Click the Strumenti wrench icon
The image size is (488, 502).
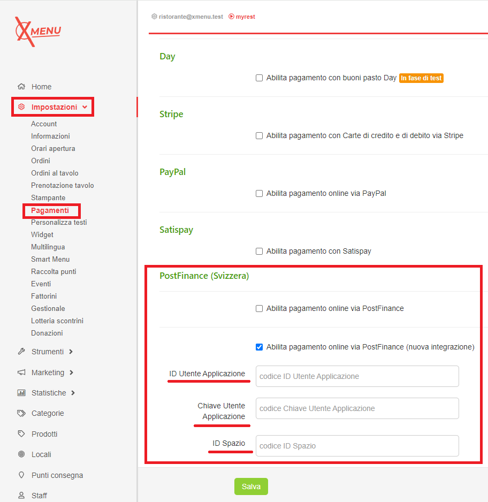pyautogui.click(x=21, y=352)
